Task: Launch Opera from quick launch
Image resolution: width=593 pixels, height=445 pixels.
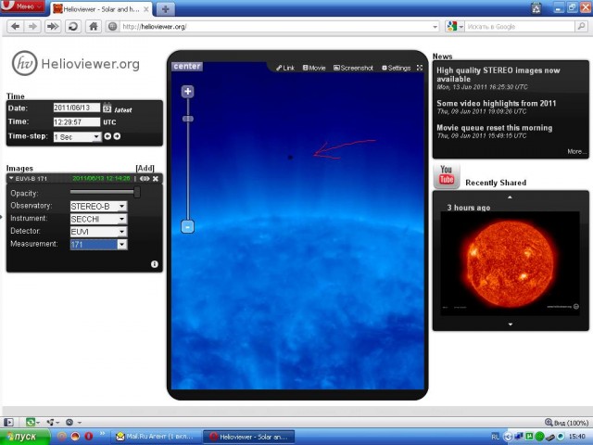Action: point(89,437)
